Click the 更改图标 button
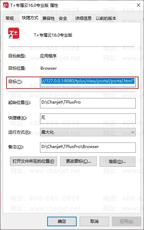 click(x=78, y=161)
